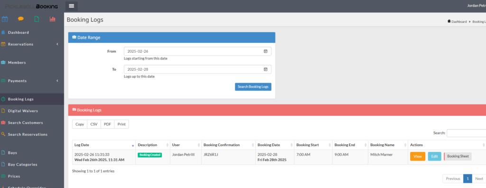Viewport: 486px width, 188px height.
Task: Open the To date calendar picker icon
Action: click(x=266, y=69)
